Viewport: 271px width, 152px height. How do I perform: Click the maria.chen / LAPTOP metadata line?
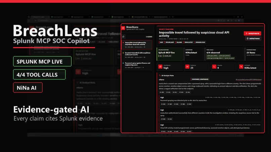173,39
